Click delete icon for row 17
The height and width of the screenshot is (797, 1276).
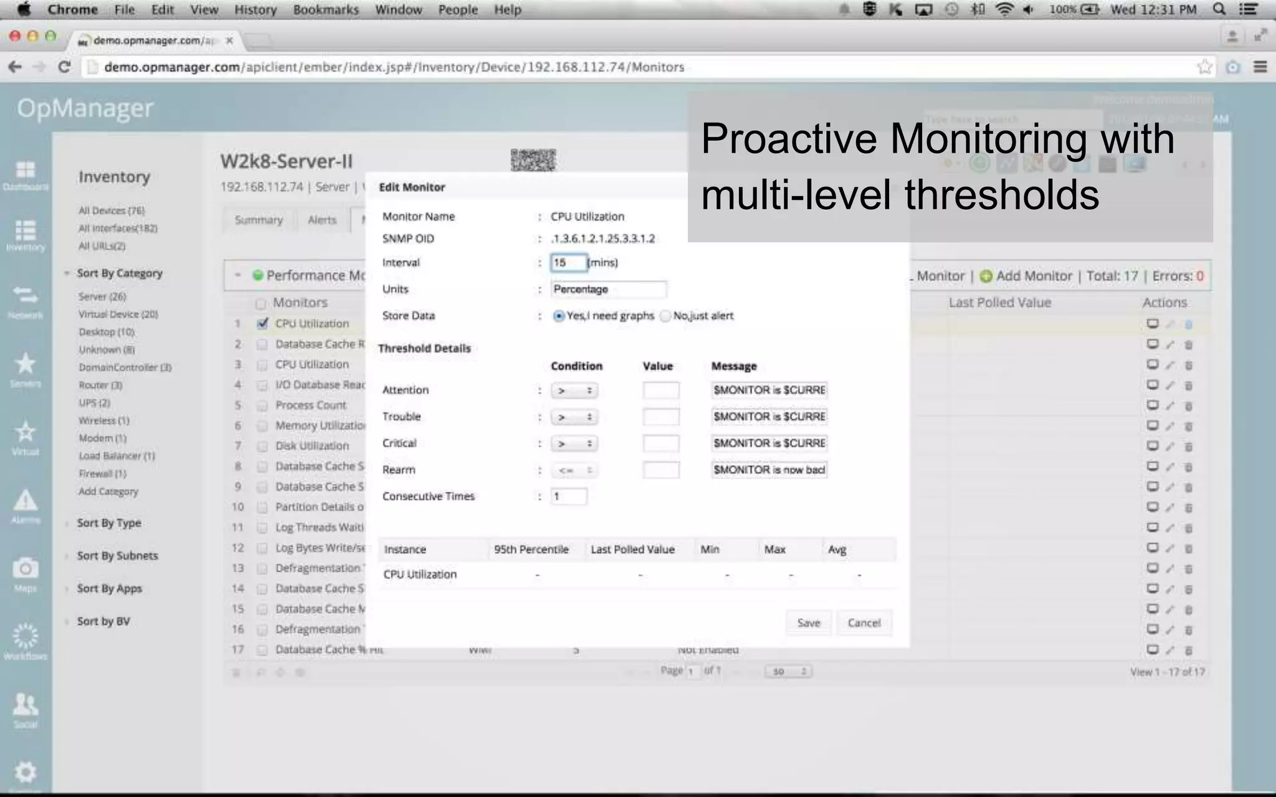point(1188,650)
